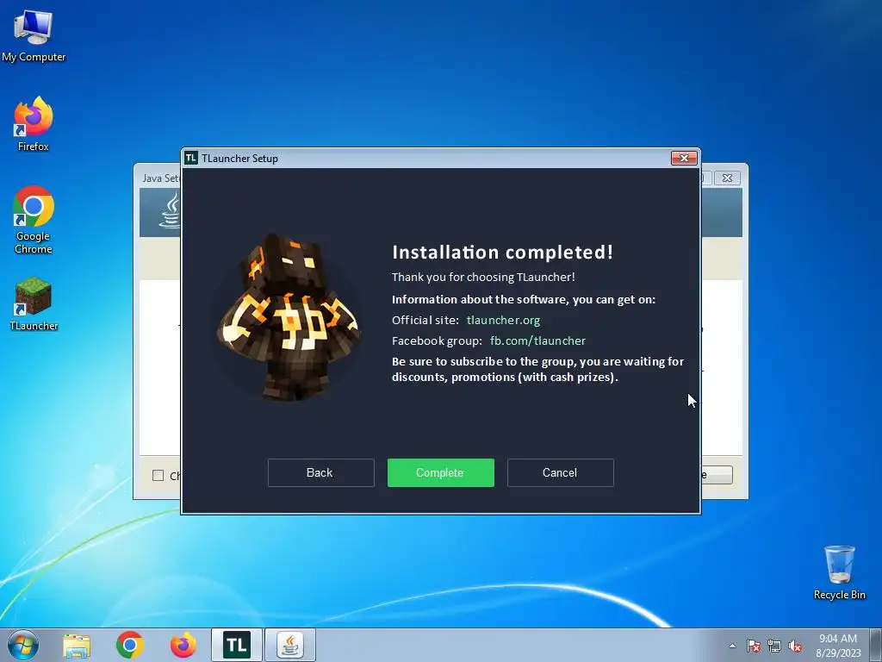Launch Firefox from the taskbar

(183, 645)
